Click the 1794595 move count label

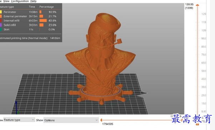click(107, 124)
